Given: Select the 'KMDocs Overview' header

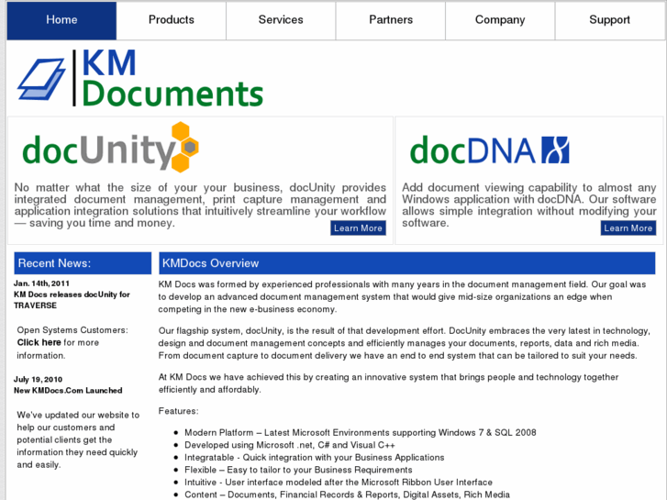Looking at the screenshot, I should coord(407,263).
